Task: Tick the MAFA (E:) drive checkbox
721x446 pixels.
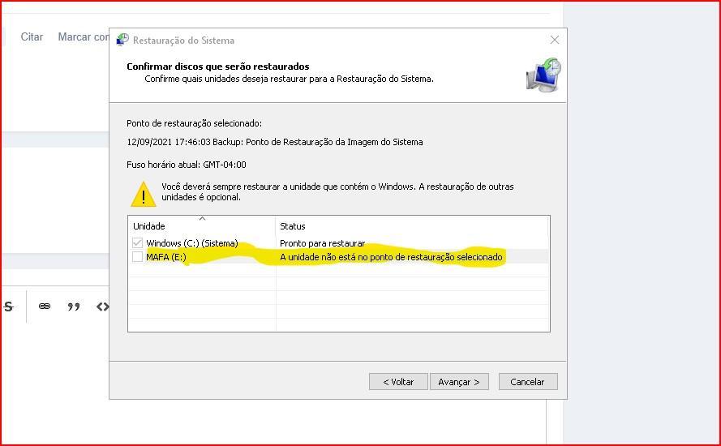Action: click(137, 256)
